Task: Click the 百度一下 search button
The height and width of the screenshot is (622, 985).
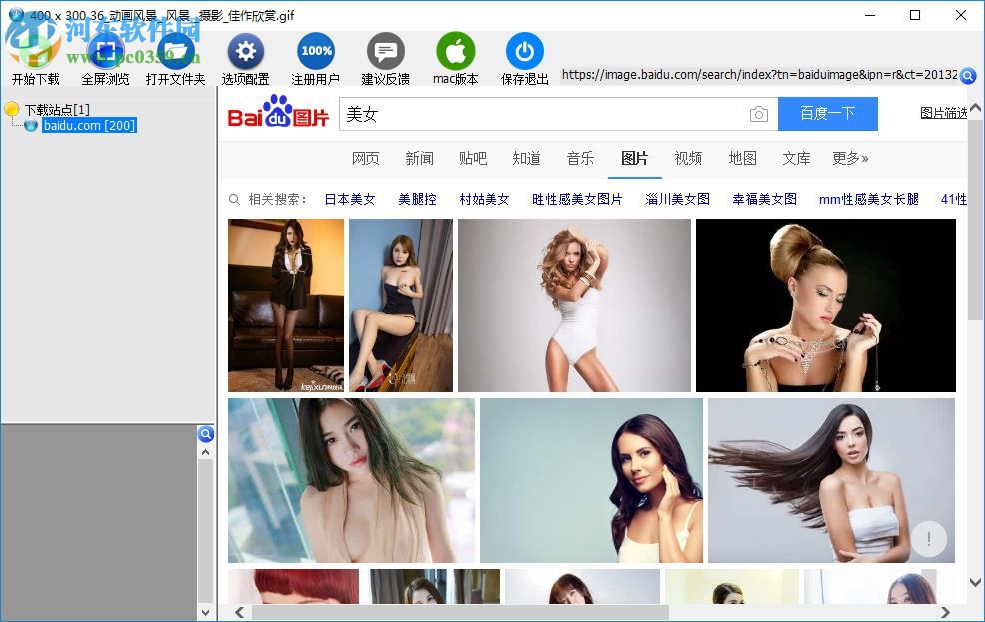Action: pos(828,114)
